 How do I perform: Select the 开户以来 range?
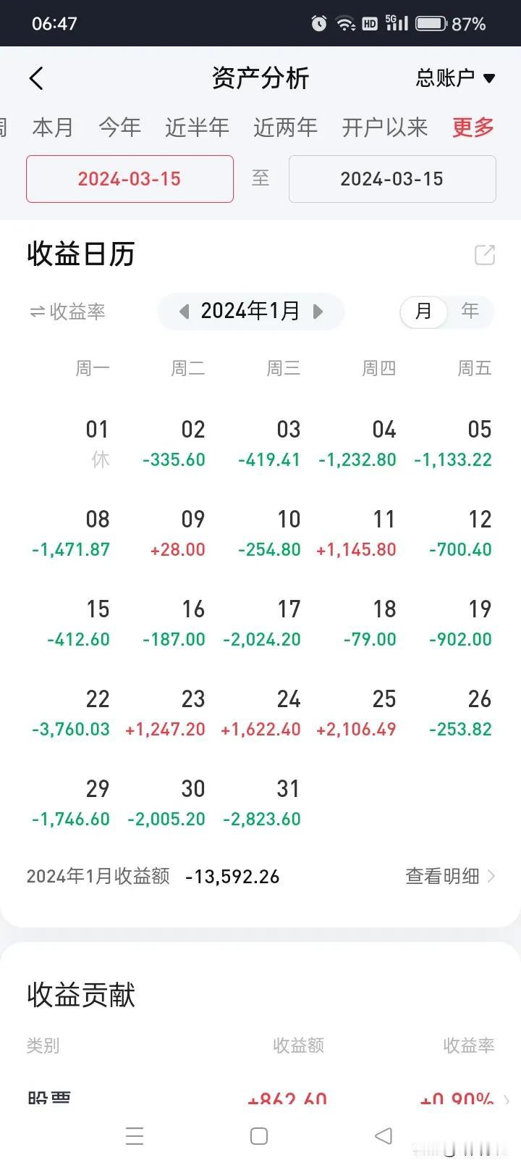(x=384, y=128)
